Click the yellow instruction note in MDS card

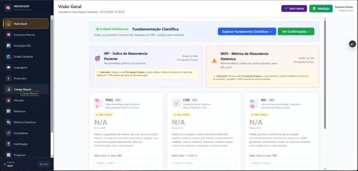coord(262,77)
